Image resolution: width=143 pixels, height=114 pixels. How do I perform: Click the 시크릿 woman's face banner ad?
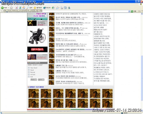coord(37,57)
